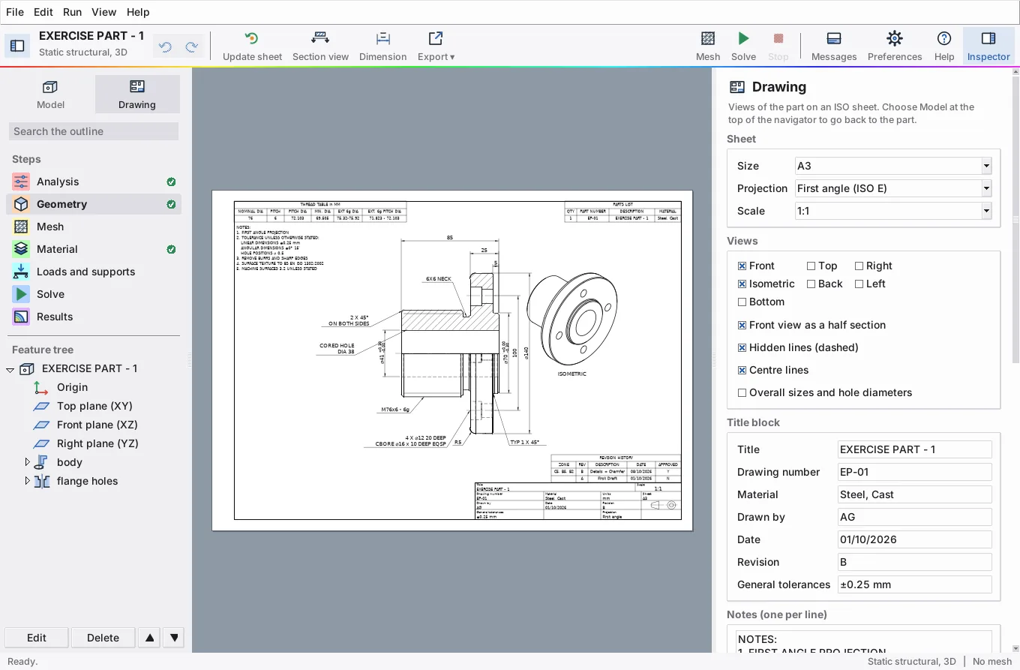Expand the flange holes node

[x=28, y=481]
